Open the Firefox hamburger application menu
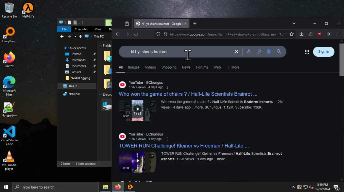This screenshot has height=192, width=344. pos(337,34)
